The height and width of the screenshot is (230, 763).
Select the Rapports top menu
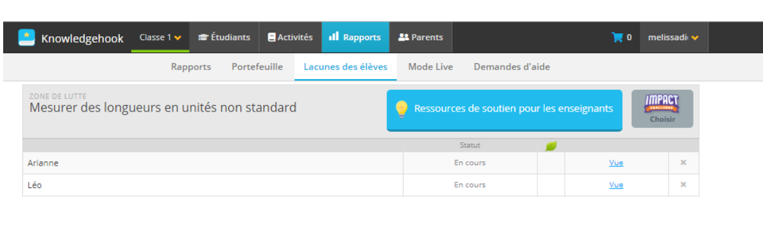(355, 38)
